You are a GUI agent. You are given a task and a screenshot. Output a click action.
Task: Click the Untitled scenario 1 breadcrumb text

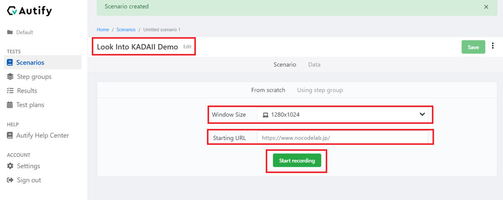(162, 30)
